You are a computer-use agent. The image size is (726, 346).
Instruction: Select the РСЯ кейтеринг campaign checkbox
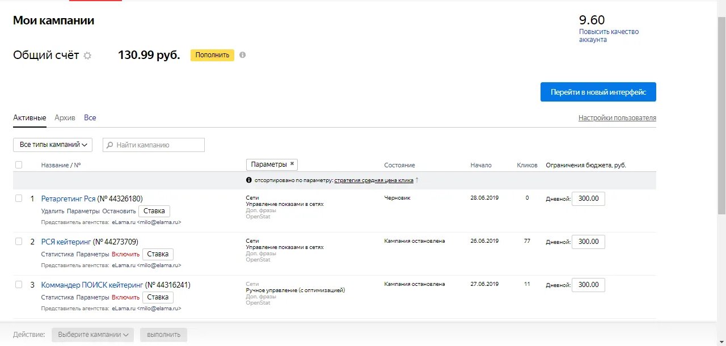click(19, 242)
